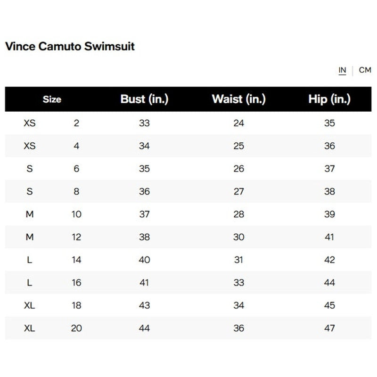Click numeric size 12 cell
Screen dimensions: 377x377
coord(76,237)
